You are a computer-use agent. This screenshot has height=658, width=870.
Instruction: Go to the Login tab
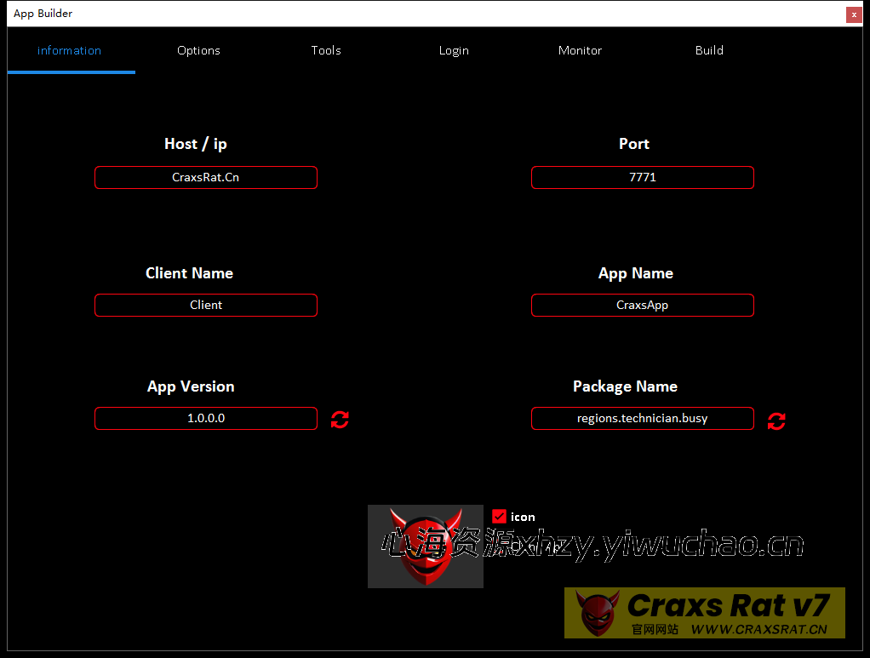pos(454,50)
